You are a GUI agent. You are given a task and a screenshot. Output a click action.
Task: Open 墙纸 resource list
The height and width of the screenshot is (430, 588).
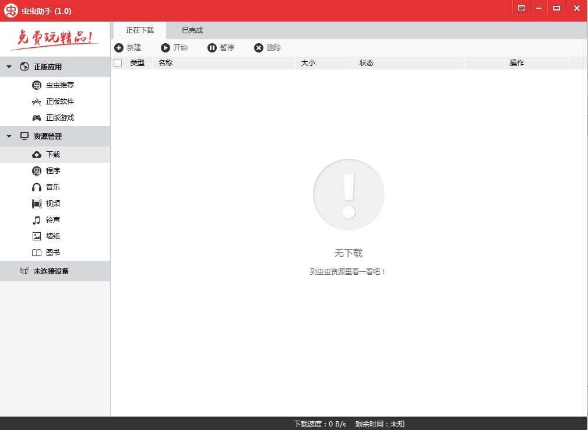[x=53, y=236]
